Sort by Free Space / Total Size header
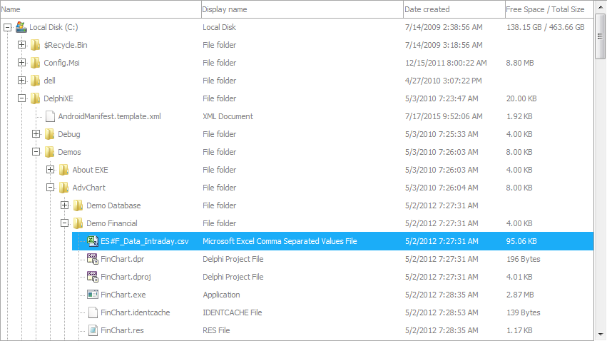Viewport: 607px width, 341px height. point(549,9)
